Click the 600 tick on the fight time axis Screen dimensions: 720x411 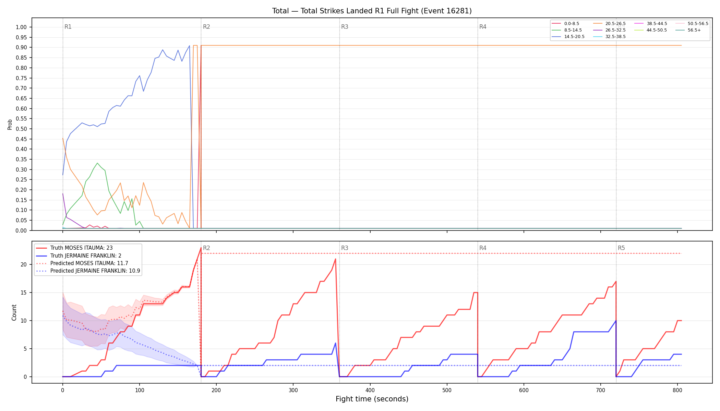524,390
